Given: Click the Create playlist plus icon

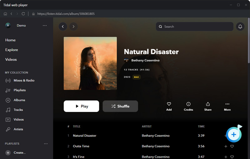Looking at the screenshot, I should pyautogui.click(x=8, y=153).
